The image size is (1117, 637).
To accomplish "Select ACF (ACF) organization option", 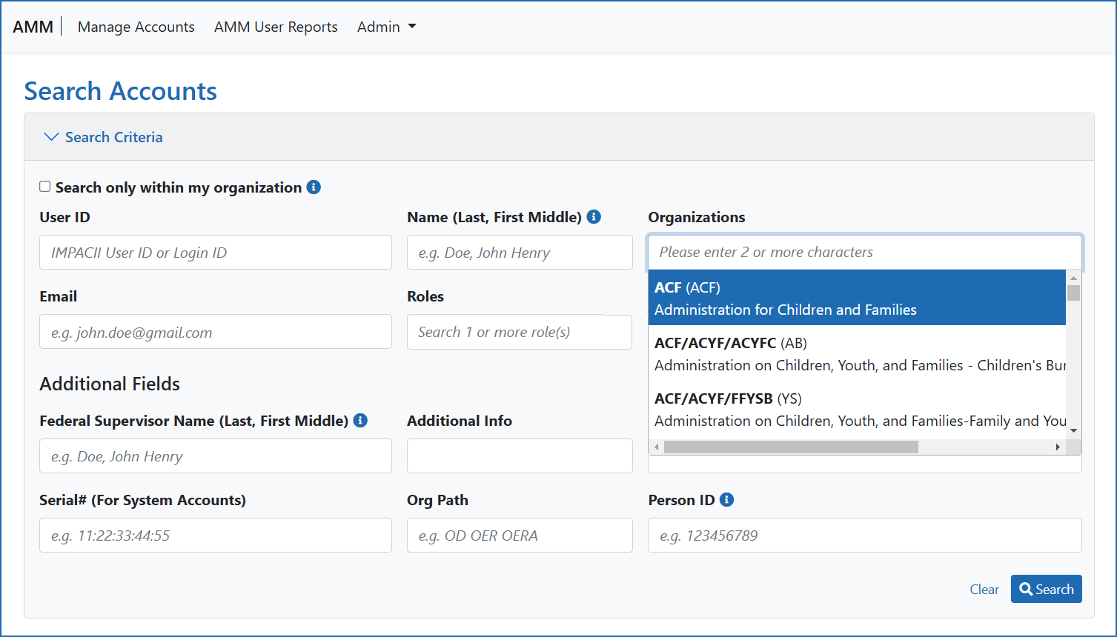I will pyautogui.click(x=857, y=298).
